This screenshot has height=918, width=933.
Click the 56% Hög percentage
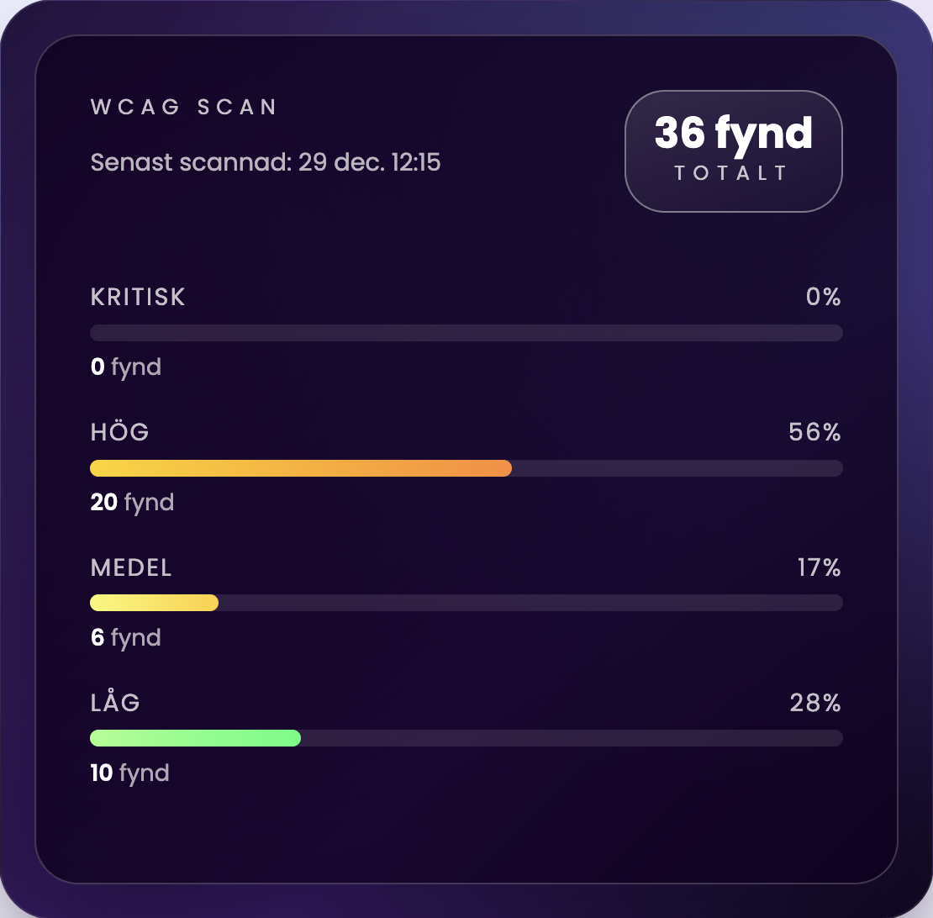(x=814, y=433)
